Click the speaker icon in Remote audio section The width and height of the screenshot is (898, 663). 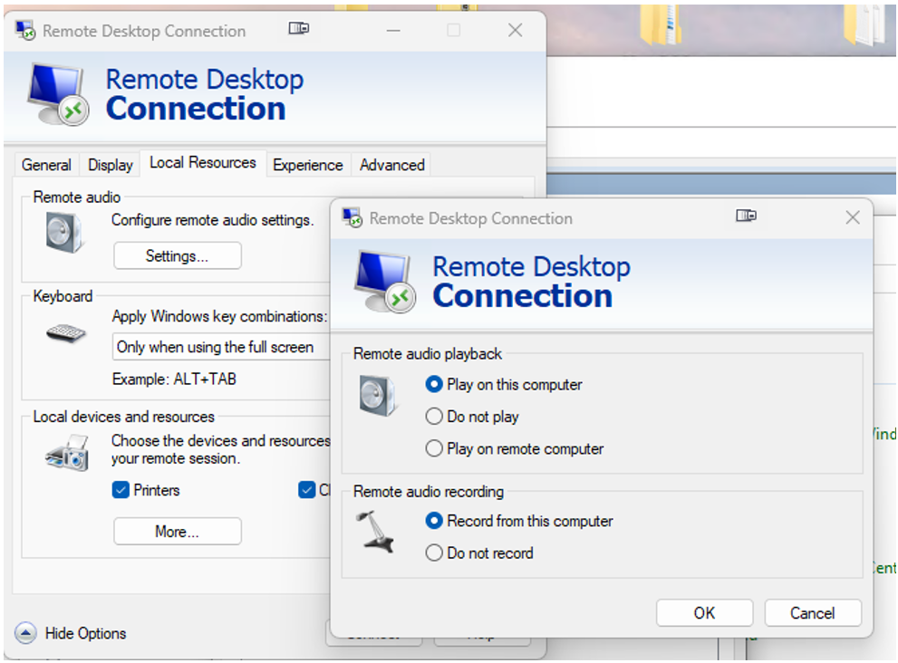tap(64, 233)
